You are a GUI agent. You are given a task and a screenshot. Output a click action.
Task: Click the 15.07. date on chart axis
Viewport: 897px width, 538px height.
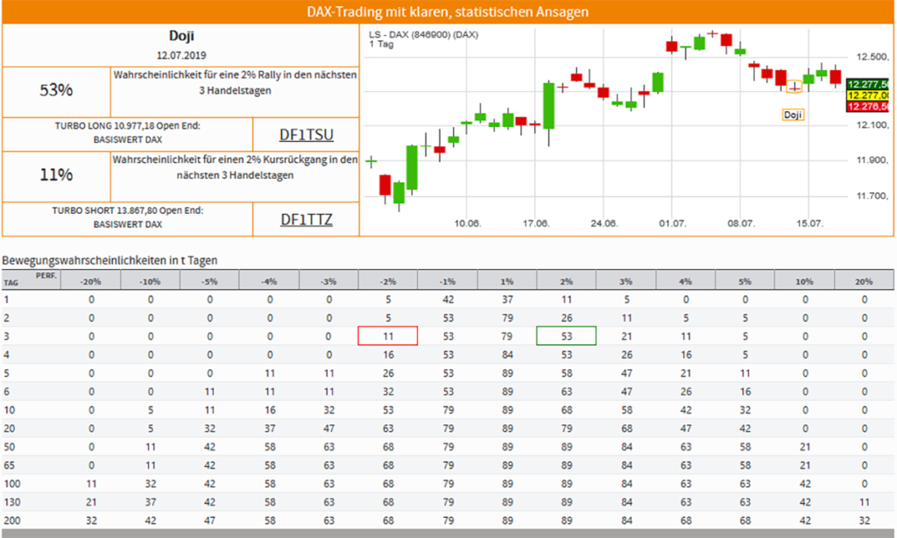809,223
